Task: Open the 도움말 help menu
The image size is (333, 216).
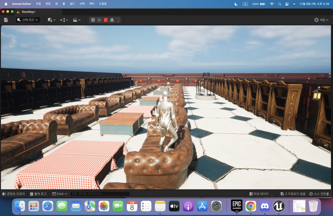Action: coord(103,4)
